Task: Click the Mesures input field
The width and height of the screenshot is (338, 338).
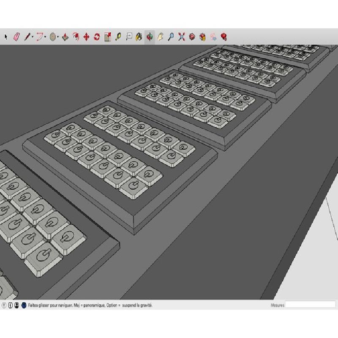Action: click(x=310, y=305)
